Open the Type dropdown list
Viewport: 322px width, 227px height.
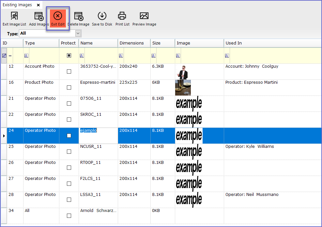tap(78, 33)
